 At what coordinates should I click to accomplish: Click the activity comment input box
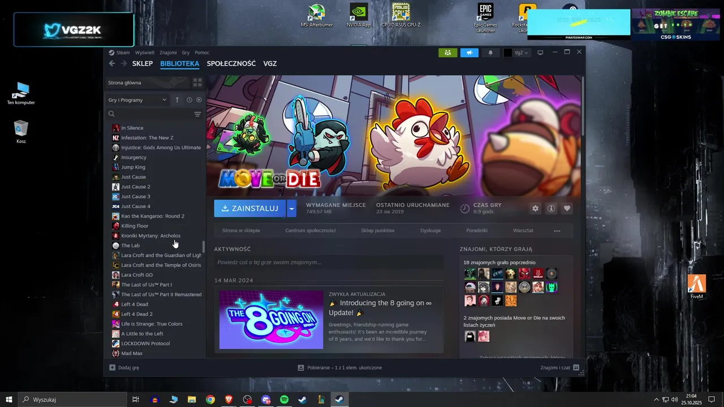(x=329, y=262)
